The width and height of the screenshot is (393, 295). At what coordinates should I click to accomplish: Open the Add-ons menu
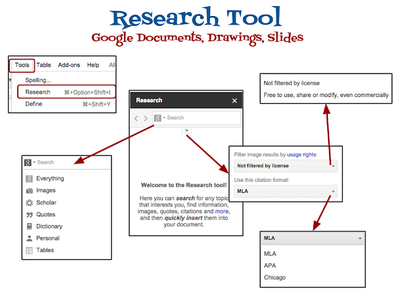pos(69,65)
